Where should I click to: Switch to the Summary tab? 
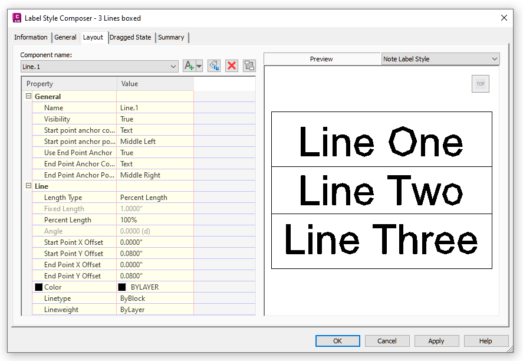(172, 37)
